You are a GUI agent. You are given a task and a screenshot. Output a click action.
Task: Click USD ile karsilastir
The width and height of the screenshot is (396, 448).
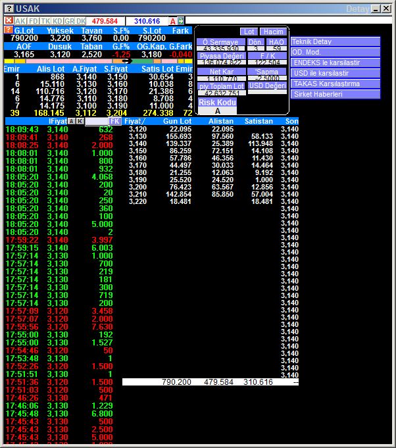click(335, 73)
